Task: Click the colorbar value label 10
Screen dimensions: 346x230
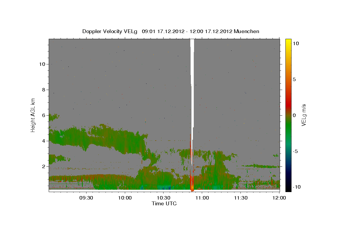Action: [296, 43]
